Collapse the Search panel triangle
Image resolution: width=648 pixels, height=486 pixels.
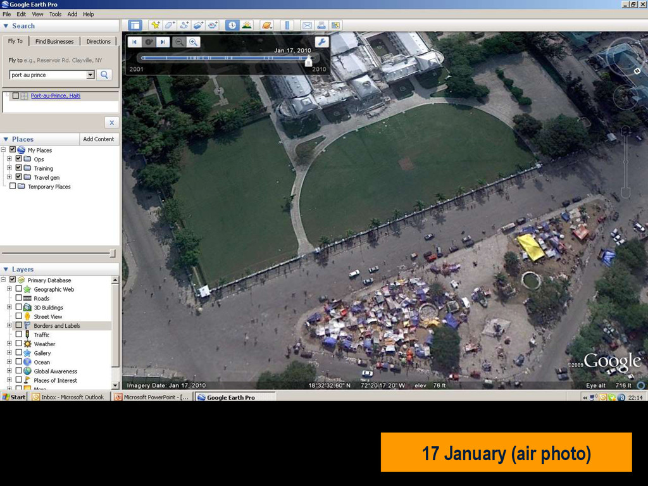[6, 25]
